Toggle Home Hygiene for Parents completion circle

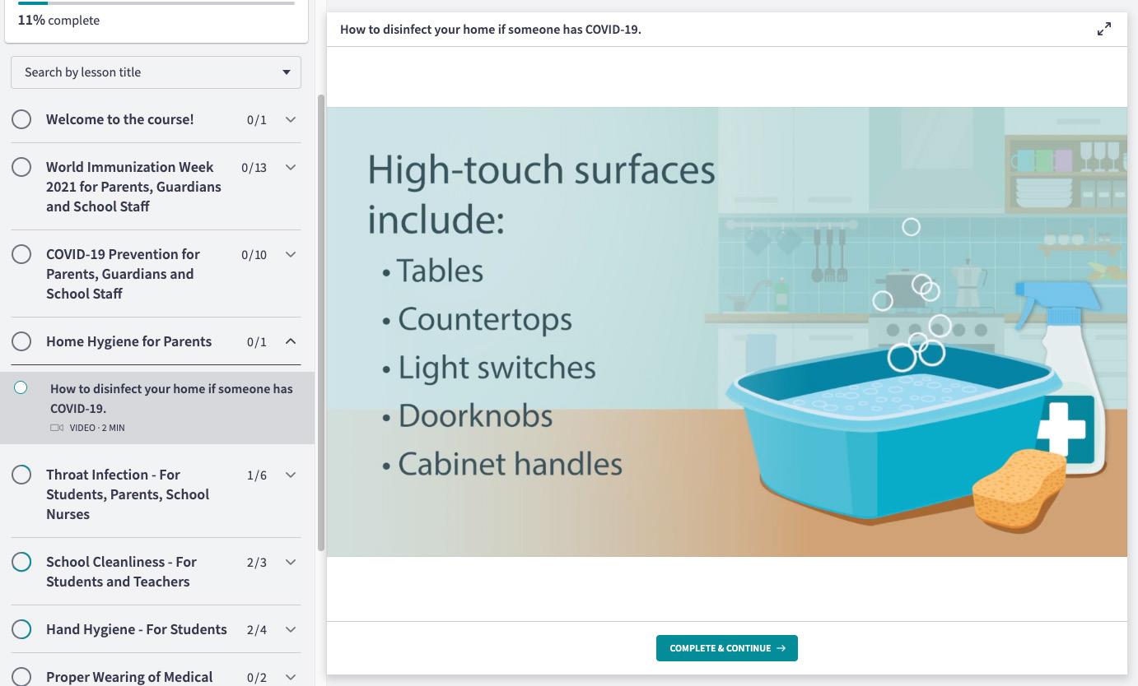tap(21, 341)
